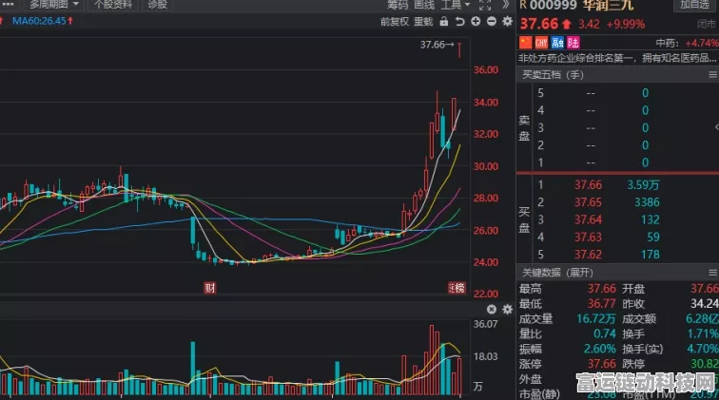719x400 pixels.
Task: Select bid level 2 price 37.65
Action: click(x=588, y=202)
